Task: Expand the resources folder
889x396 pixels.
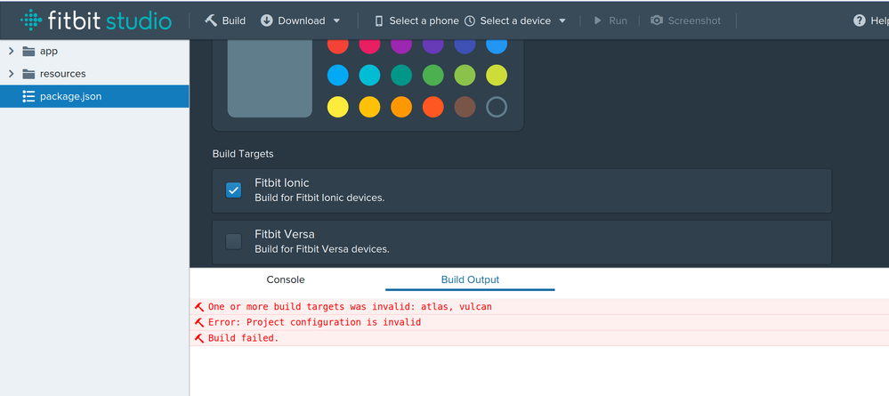Action: [x=12, y=74]
